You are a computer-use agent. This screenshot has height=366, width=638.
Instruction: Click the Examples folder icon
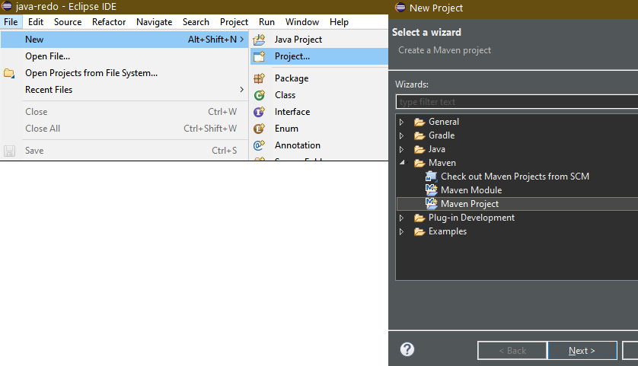point(419,232)
